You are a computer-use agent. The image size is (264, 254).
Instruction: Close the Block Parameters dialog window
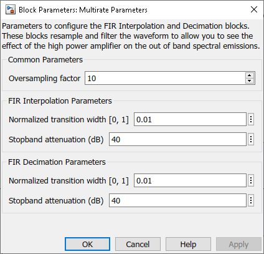pyautogui.click(x=254, y=9)
